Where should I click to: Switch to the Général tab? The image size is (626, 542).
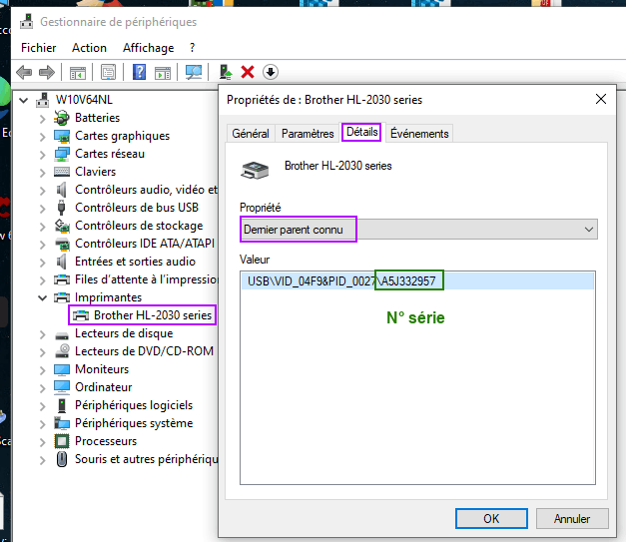coord(251,134)
